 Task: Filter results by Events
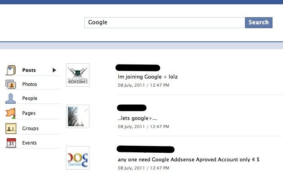click(29, 143)
